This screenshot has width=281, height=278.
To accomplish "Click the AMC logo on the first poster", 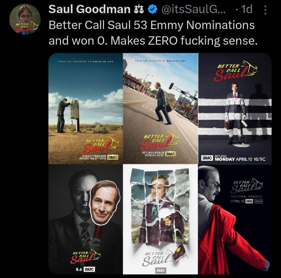I will click(x=113, y=157).
